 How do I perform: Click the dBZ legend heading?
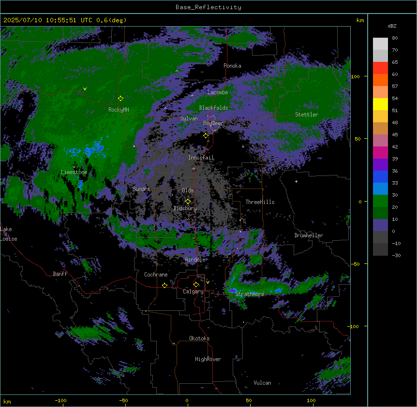pyautogui.click(x=392, y=26)
